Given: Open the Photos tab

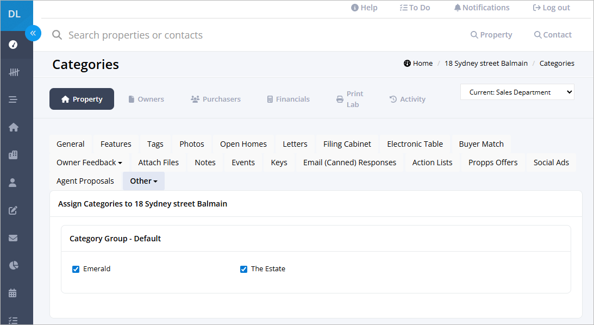Looking at the screenshot, I should click(192, 144).
